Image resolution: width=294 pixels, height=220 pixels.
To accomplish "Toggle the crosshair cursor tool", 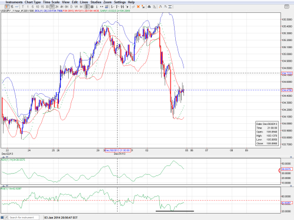I will (x=87, y=6).
